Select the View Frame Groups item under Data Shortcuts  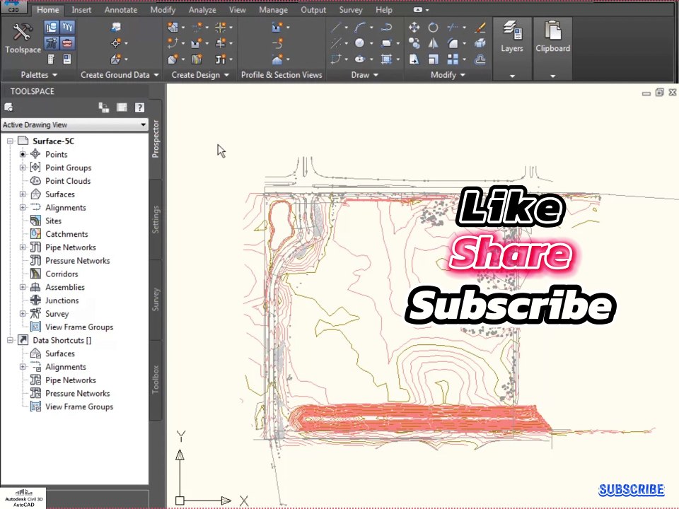pyautogui.click(x=79, y=406)
